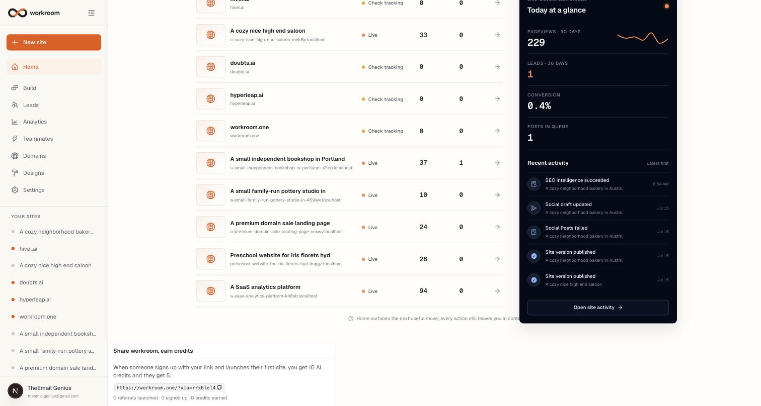Image resolution: width=761 pixels, height=406 pixels.
Task: Click globe thumbnail for cozy nice high end saloon
Action: (210, 35)
